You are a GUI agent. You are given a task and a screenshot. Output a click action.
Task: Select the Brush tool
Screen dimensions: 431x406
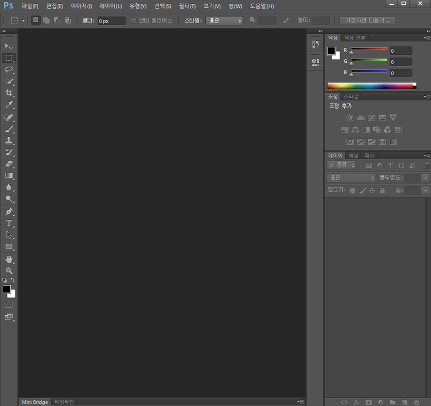(x=9, y=129)
